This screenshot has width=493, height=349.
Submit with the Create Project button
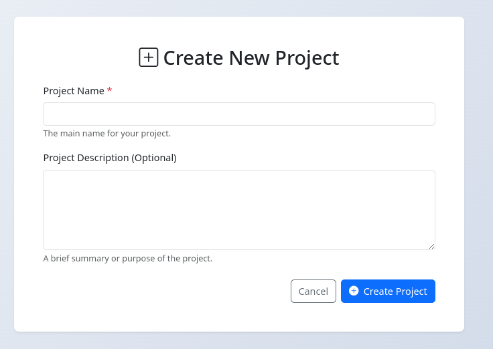tap(388, 292)
